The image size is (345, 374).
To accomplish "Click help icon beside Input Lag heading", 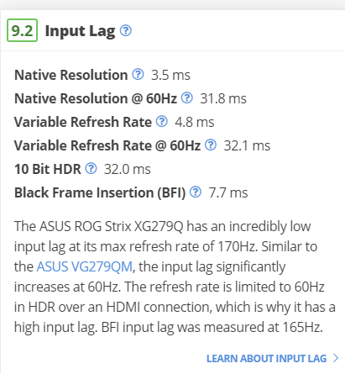I will [126, 30].
